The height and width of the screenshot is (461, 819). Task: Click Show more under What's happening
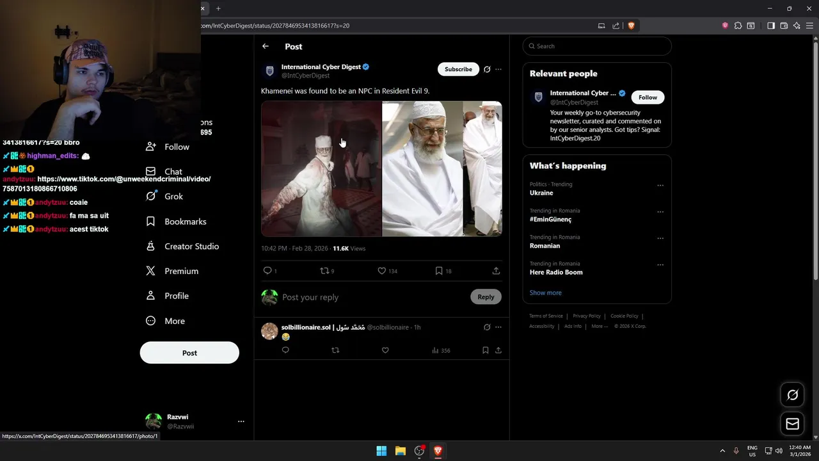[545, 293]
